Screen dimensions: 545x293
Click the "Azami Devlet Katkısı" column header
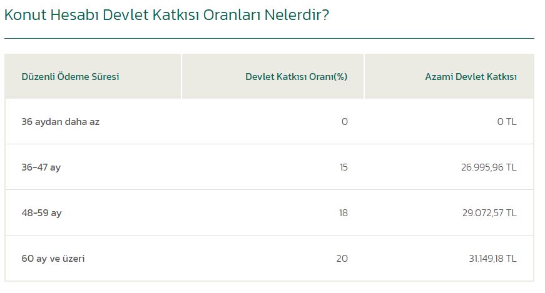point(471,77)
